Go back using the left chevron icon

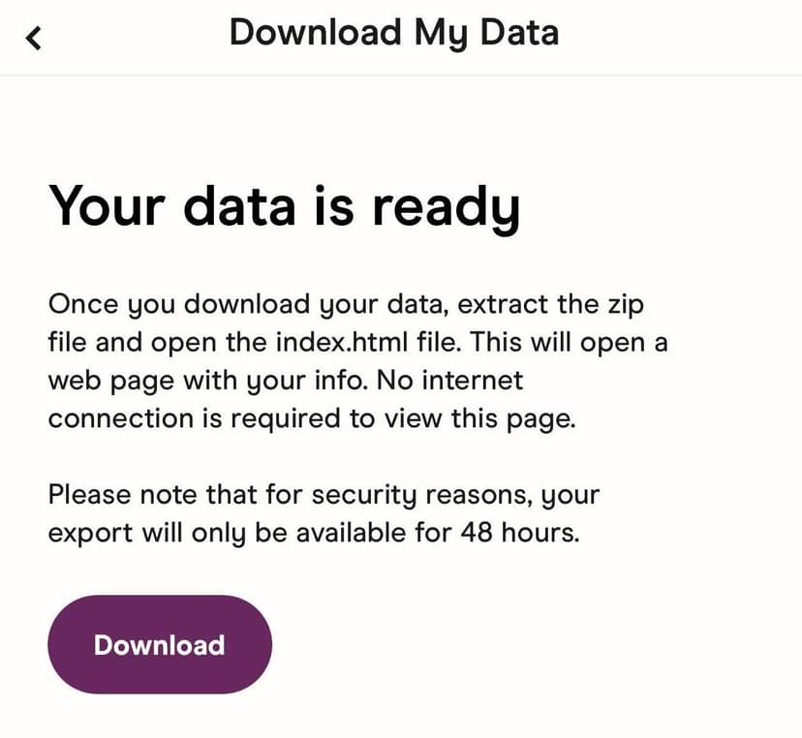34,39
